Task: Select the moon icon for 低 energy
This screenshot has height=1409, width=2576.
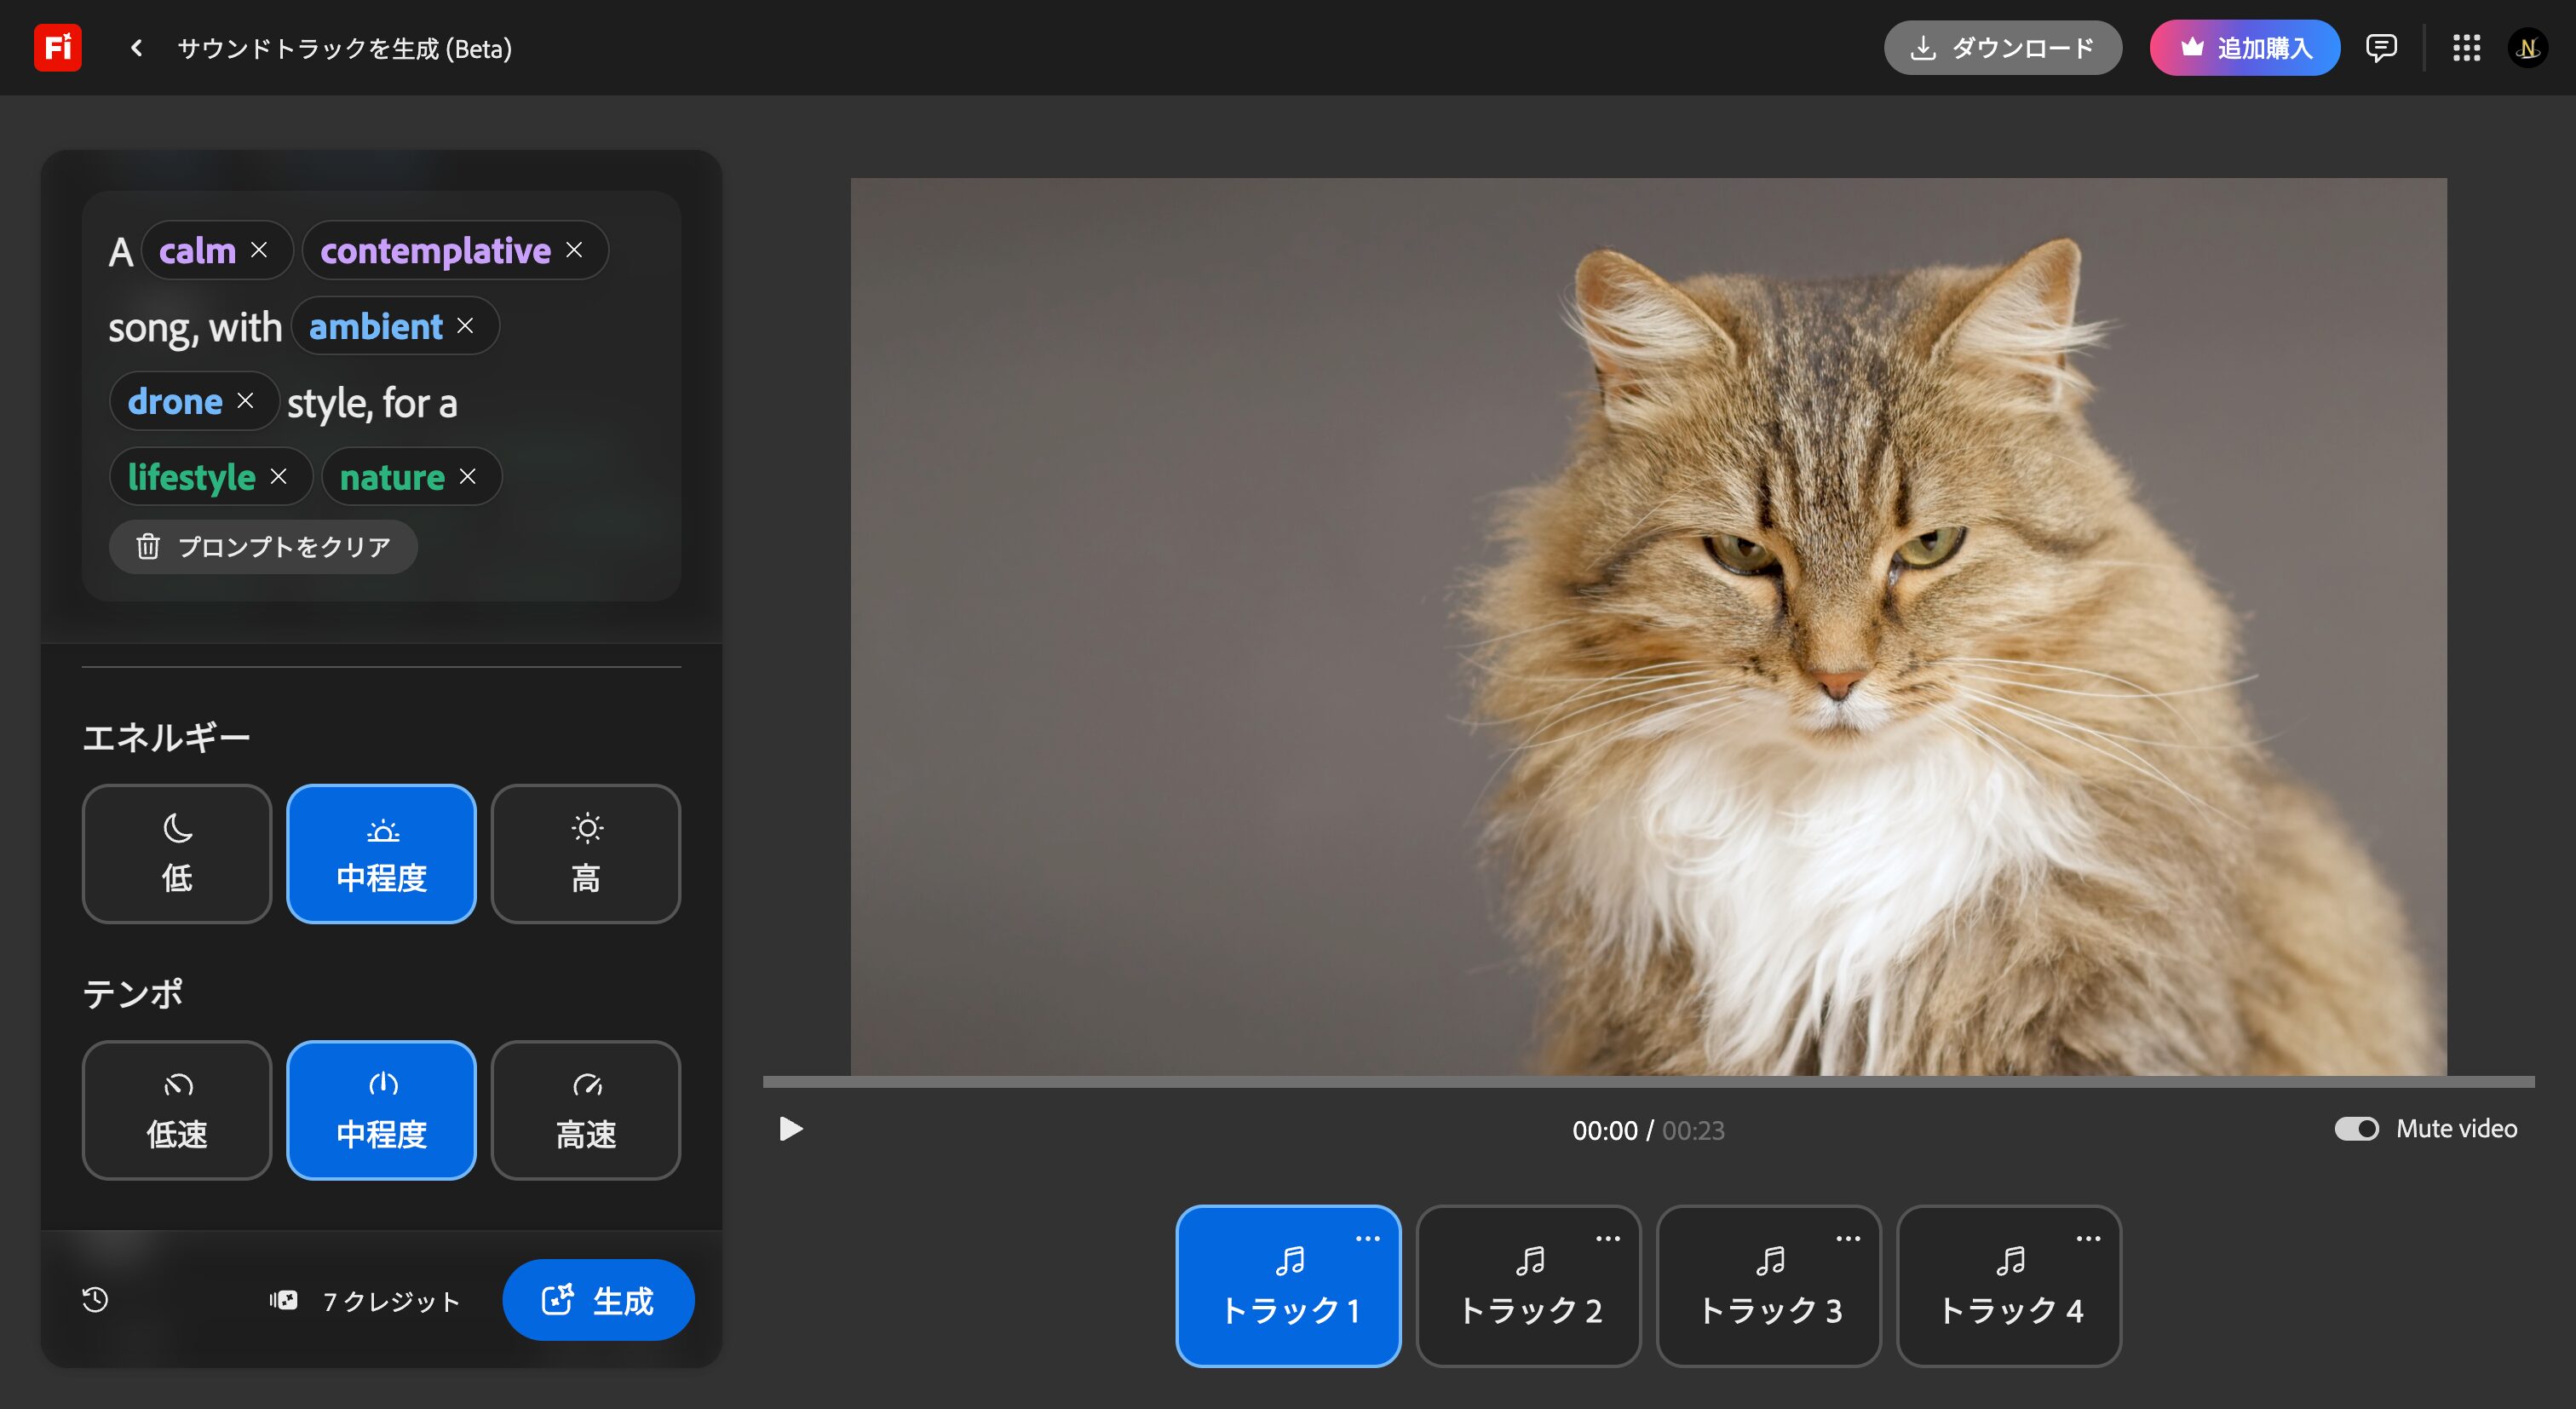Action: [176, 828]
